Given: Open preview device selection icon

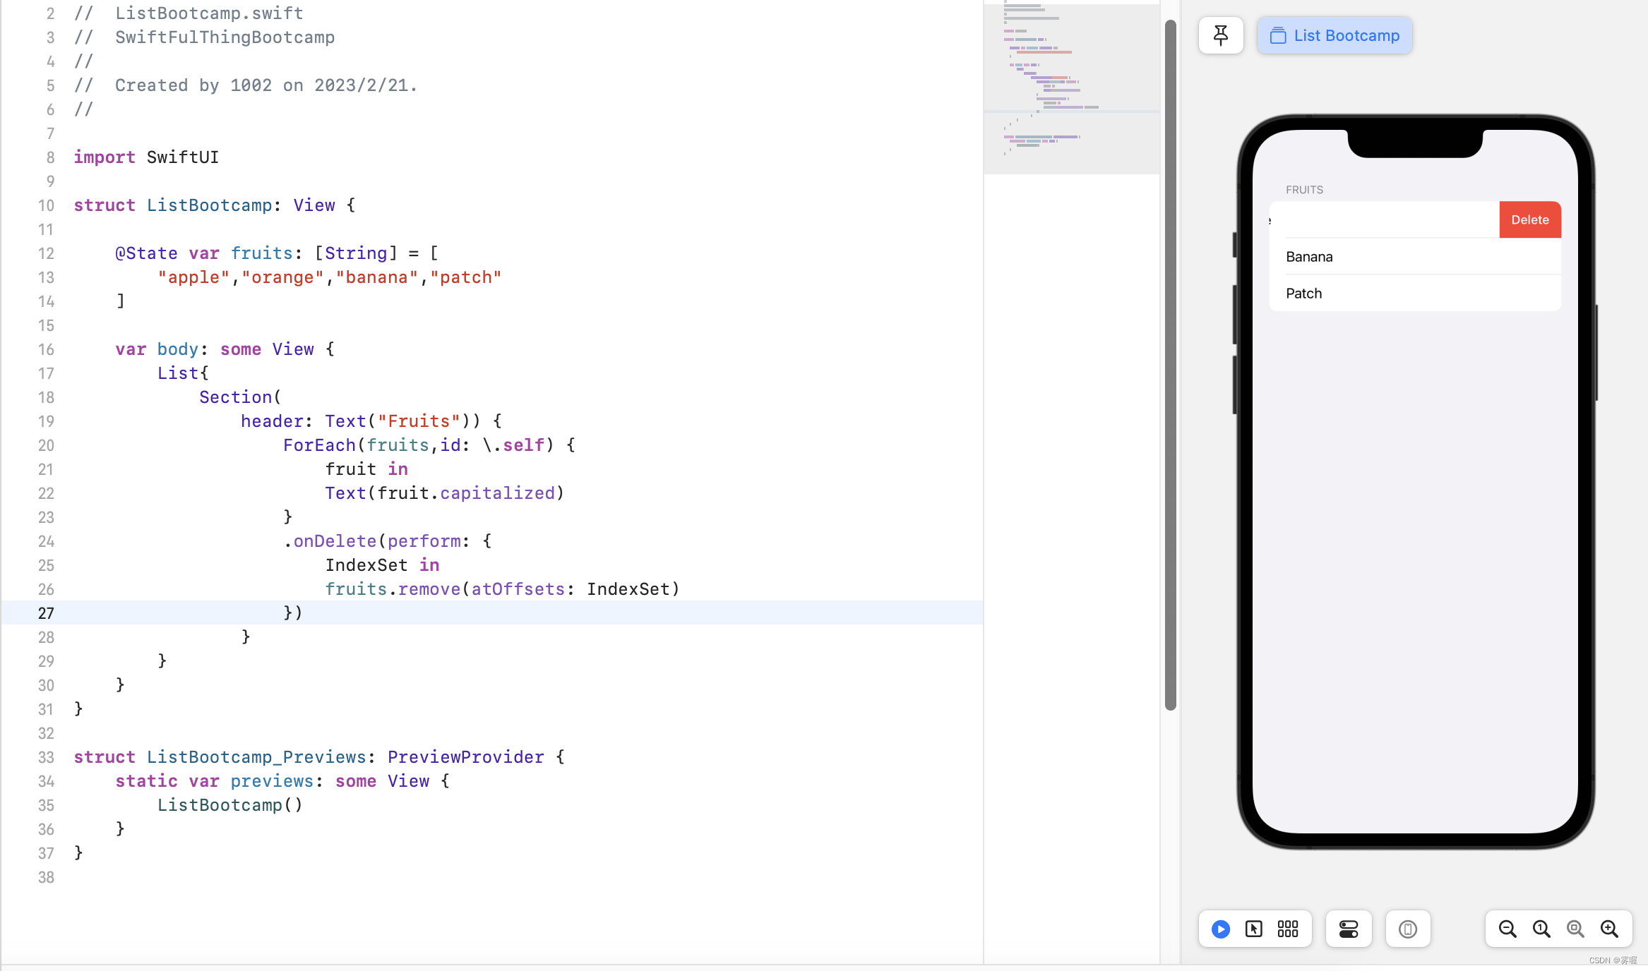Looking at the screenshot, I should 1408,929.
